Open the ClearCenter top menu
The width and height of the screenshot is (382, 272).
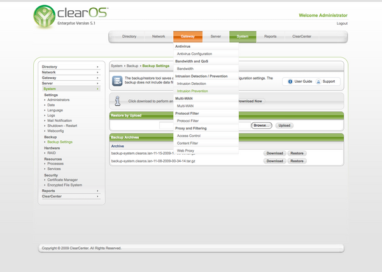(x=302, y=36)
